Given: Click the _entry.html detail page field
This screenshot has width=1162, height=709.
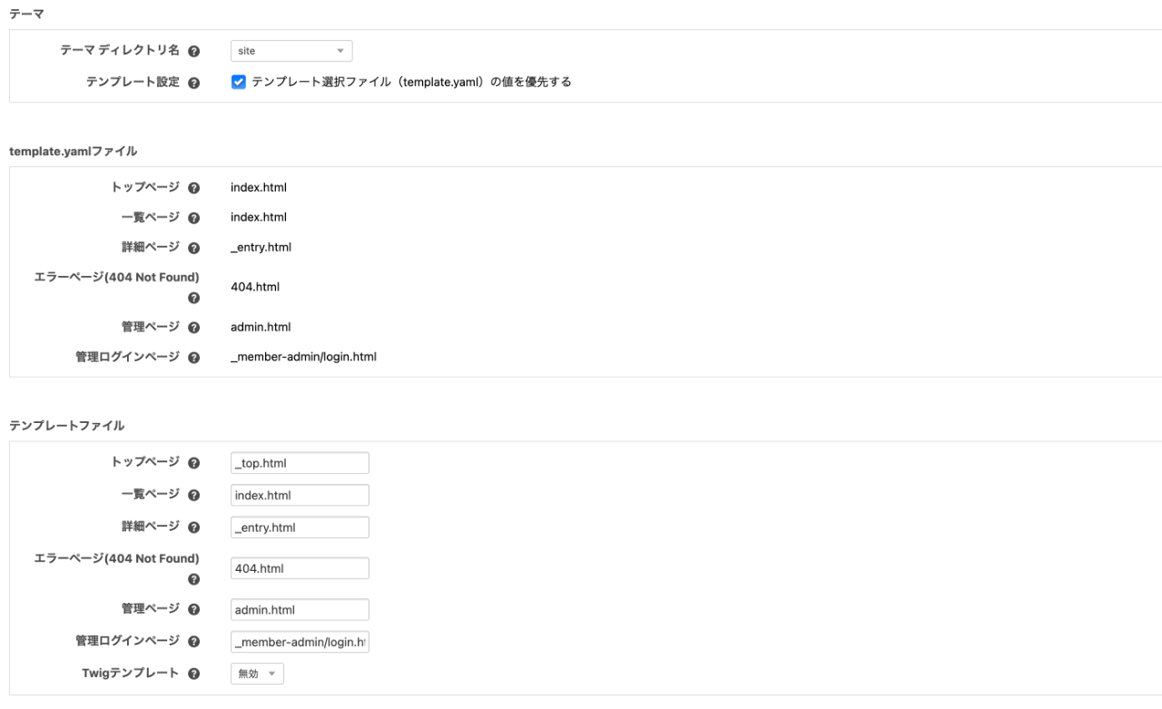Looking at the screenshot, I should point(300,527).
